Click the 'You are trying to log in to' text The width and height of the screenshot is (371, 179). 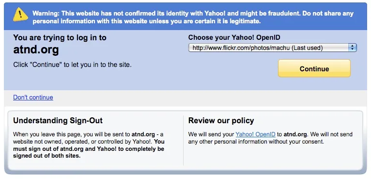tap(60, 37)
